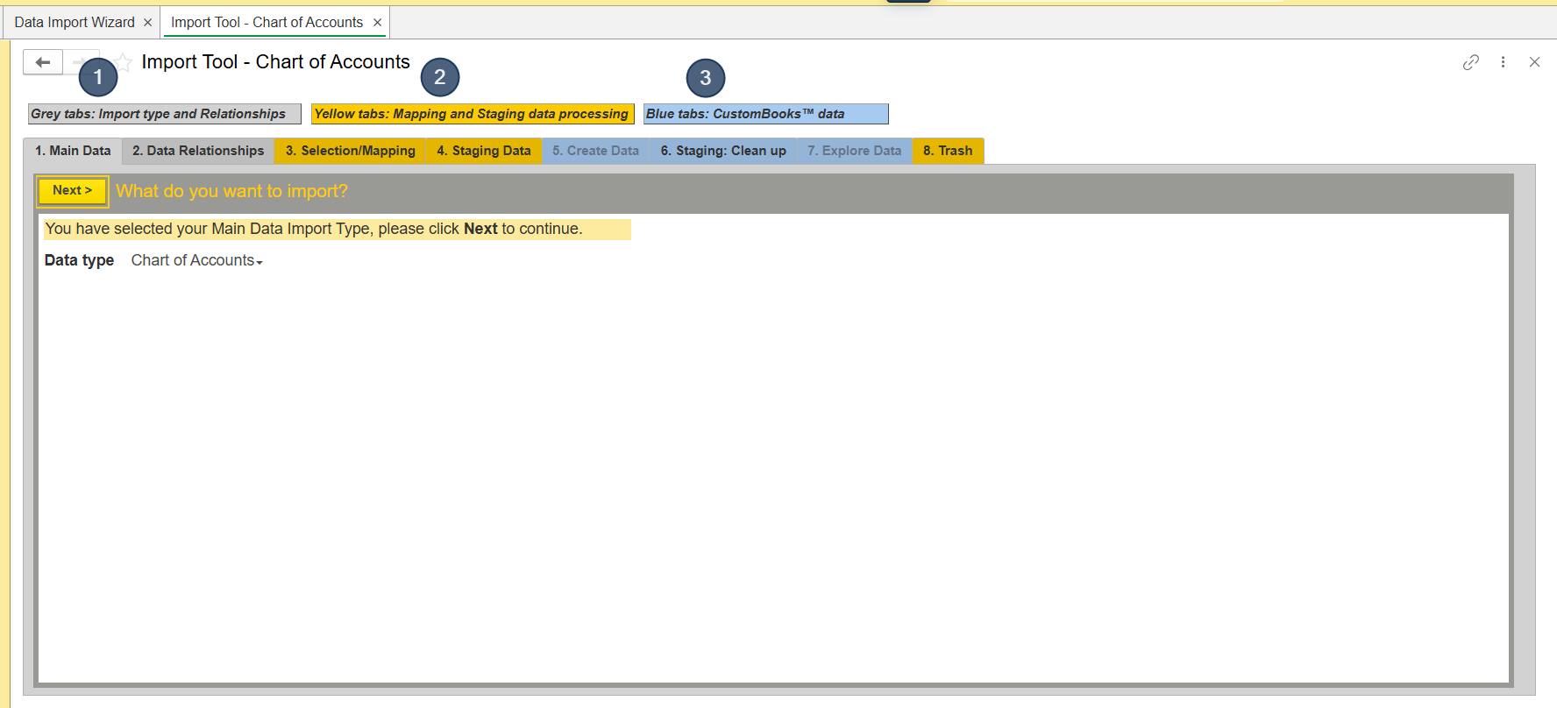Image resolution: width=1557 pixels, height=708 pixels.
Task: Close the Data Import Wizard tab
Action: tap(147, 23)
